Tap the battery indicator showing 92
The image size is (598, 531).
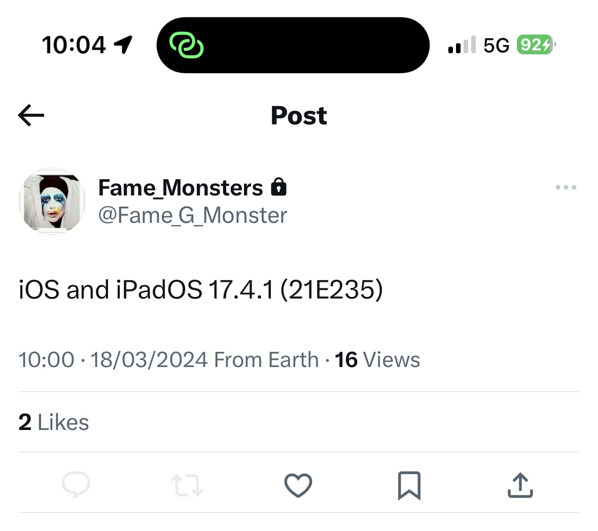(x=536, y=45)
